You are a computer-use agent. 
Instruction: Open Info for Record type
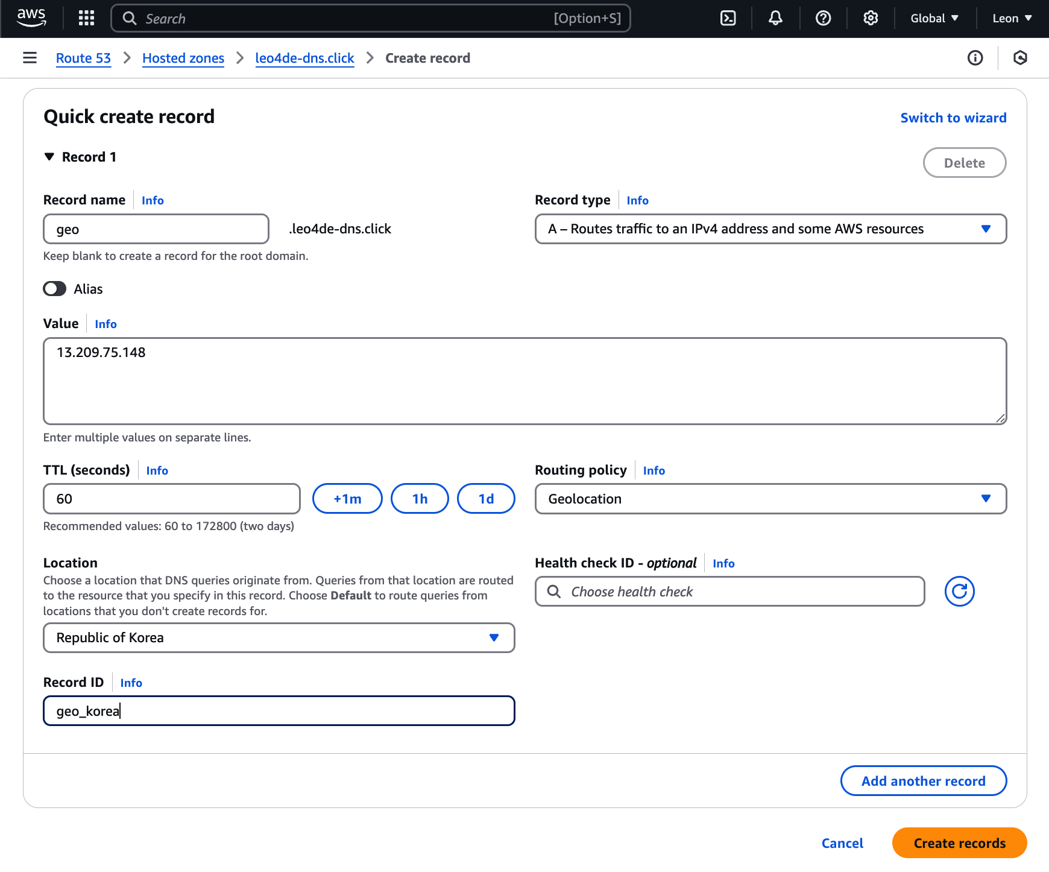637,200
